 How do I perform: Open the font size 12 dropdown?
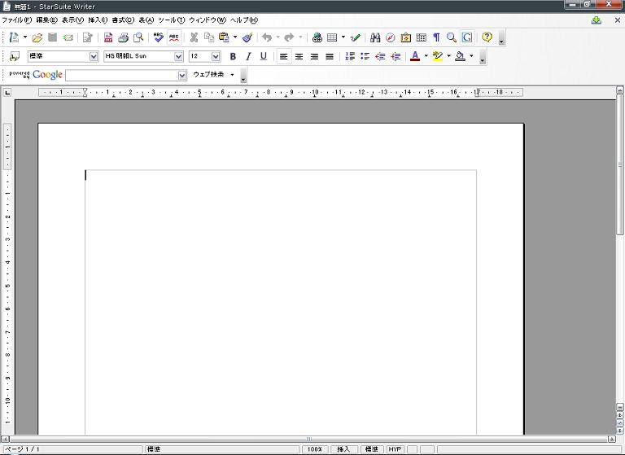pos(216,56)
